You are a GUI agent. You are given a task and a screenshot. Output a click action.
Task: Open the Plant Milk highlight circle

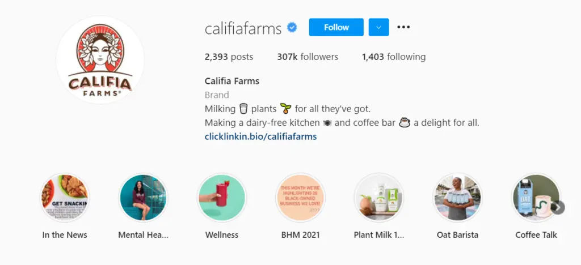[x=378, y=198]
